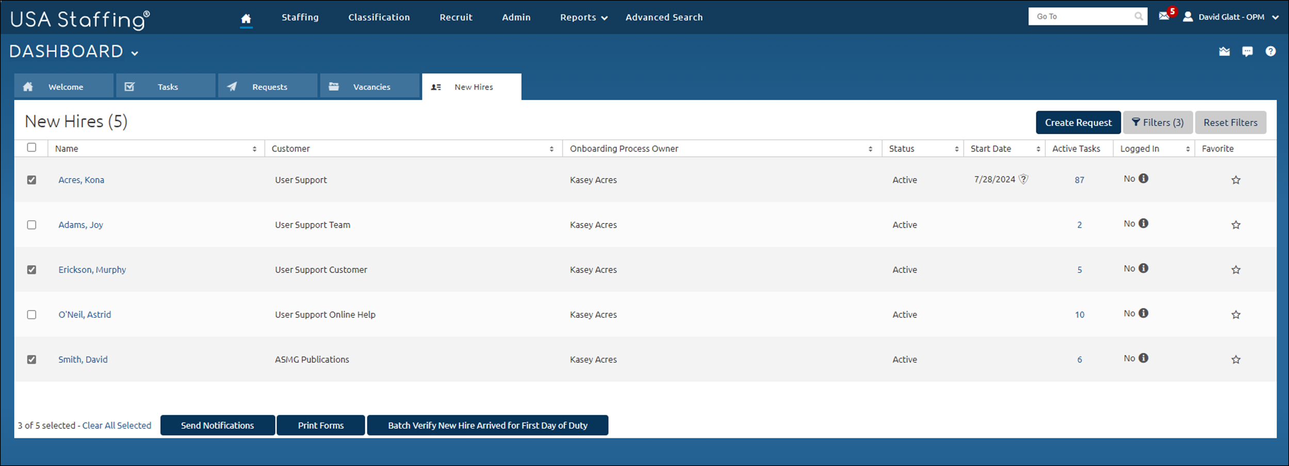Uncheck Erickson, Murphy's row checkbox

tap(31, 269)
